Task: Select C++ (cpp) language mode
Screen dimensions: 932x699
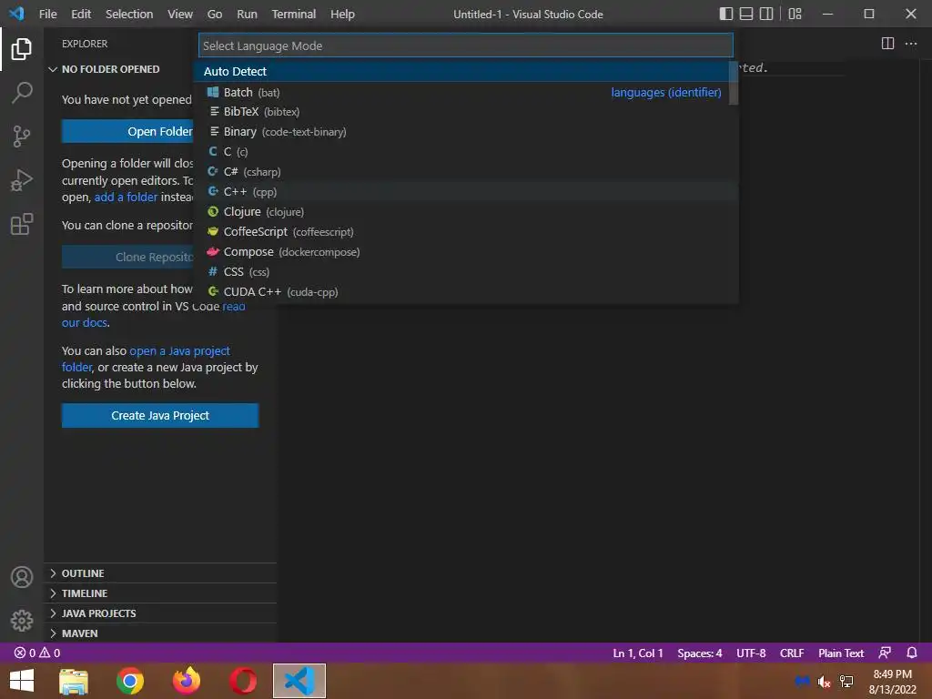Action: (465, 192)
